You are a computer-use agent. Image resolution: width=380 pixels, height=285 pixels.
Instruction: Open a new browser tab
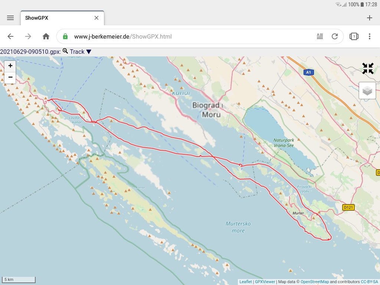coord(369,18)
